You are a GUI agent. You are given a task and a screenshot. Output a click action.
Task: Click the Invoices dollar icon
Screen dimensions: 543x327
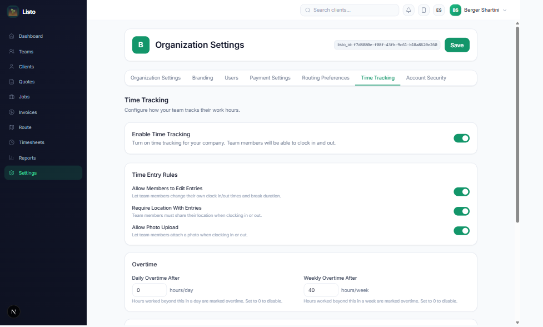pyautogui.click(x=12, y=112)
